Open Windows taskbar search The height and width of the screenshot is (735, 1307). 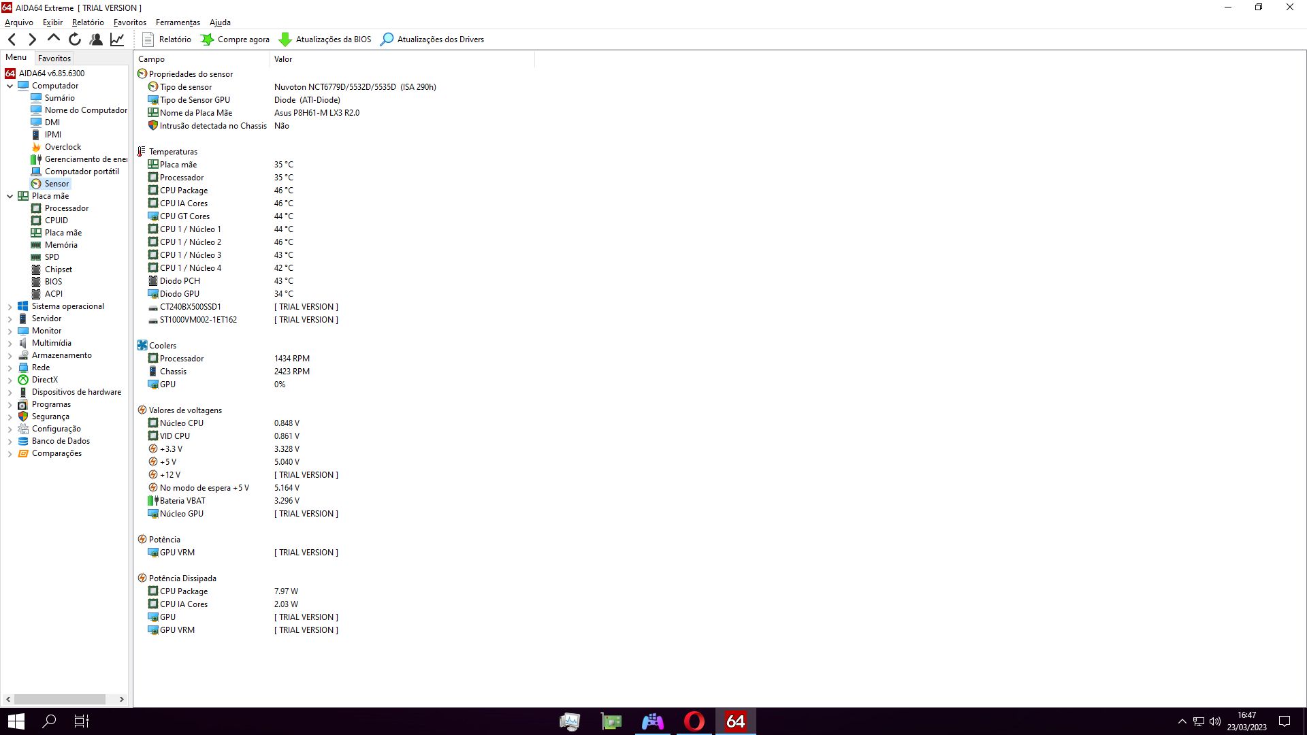pyautogui.click(x=49, y=721)
